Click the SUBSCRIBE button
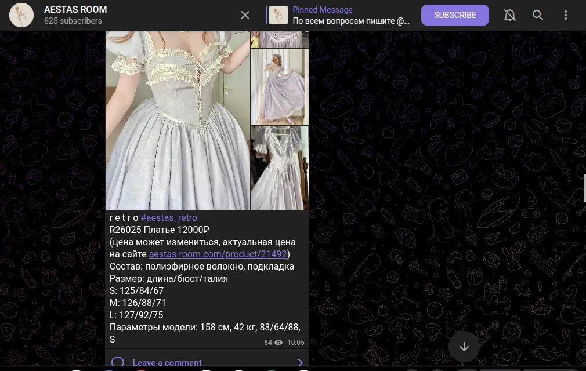The image size is (586, 371). 455,15
